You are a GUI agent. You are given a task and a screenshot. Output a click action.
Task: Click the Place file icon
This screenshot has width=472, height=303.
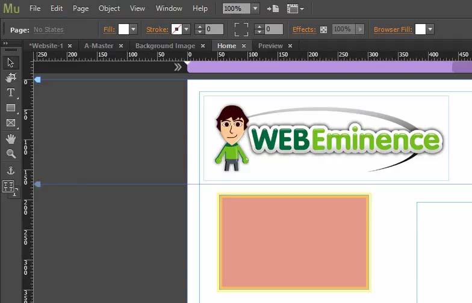click(x=273, y=8)
